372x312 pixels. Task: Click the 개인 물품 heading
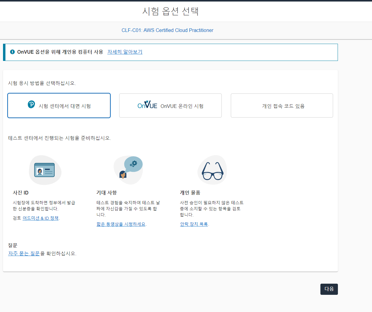[190, 193]
